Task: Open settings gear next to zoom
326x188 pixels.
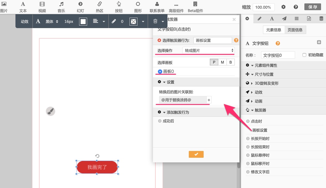Action: click(x=283, y=7)
